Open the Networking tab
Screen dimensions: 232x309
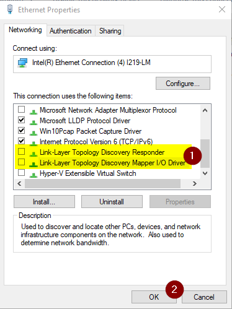[25, 30]
